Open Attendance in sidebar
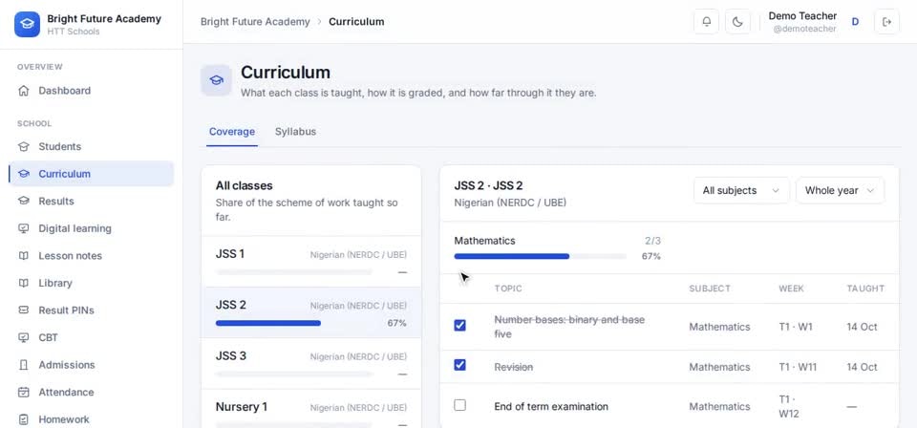The image size is (917, 428). [x=92, y=392]
